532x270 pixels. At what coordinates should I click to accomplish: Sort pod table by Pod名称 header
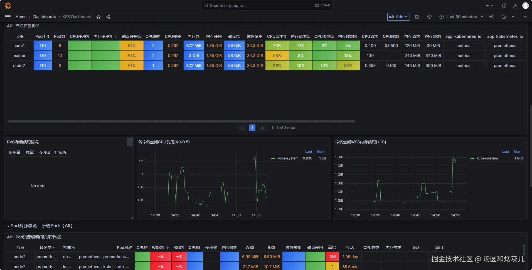(x=125, y=247)
